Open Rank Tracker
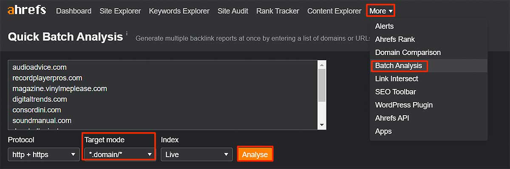 (278, 11)
